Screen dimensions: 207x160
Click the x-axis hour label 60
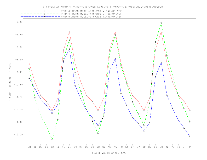pyautogui.click(x=144, y=147)
